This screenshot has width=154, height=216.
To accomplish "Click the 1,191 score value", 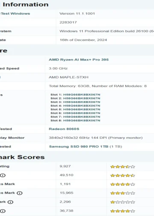I will 65,184.
